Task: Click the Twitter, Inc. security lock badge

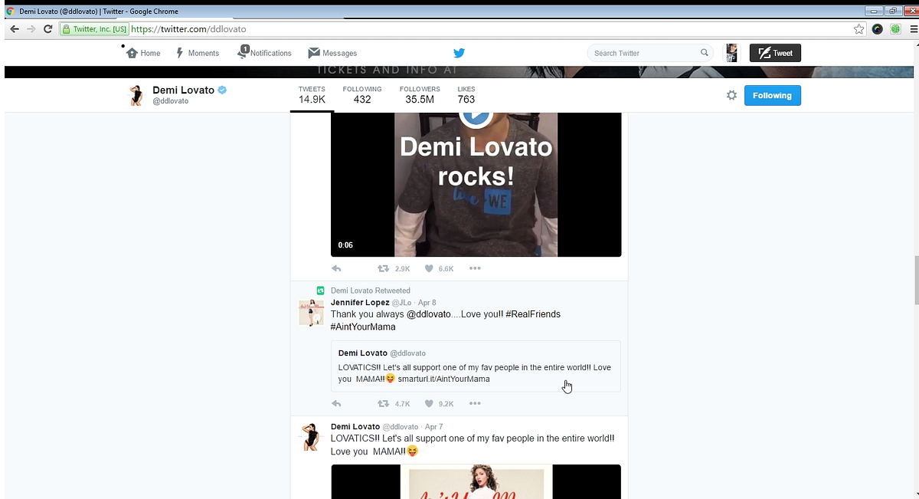Action: pyautogui.click(x=94, y=29)
